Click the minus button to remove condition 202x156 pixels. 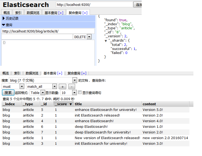point(72,86)
